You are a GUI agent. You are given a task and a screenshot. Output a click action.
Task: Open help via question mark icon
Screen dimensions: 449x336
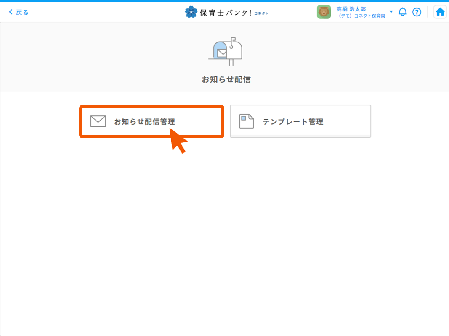pyautogui.click(x=417, y=12)
